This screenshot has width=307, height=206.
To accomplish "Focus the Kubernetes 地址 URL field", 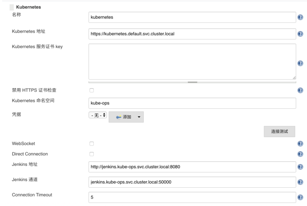I will pyautogui.click(x=192, y=34).
